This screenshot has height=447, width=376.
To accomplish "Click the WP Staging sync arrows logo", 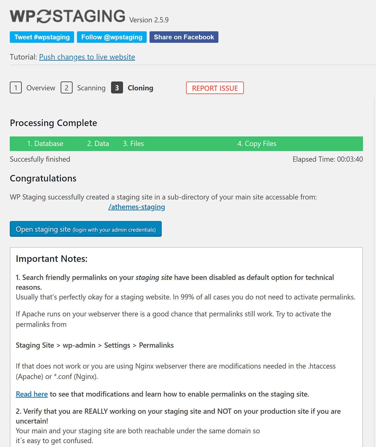I will point(44,16).
